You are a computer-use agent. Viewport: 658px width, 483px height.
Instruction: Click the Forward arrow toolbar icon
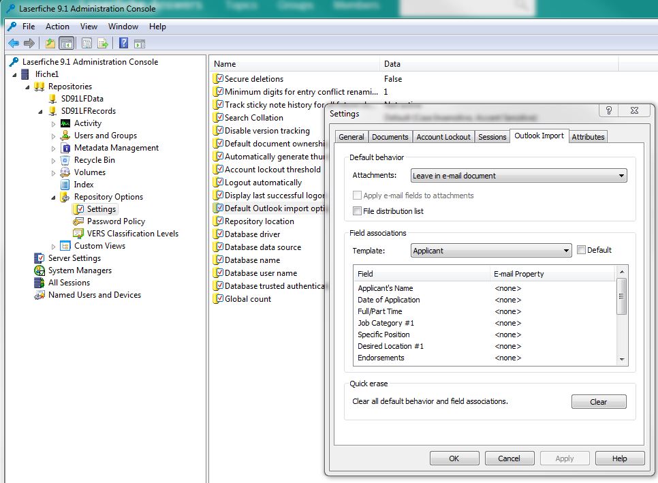[29, 43]
